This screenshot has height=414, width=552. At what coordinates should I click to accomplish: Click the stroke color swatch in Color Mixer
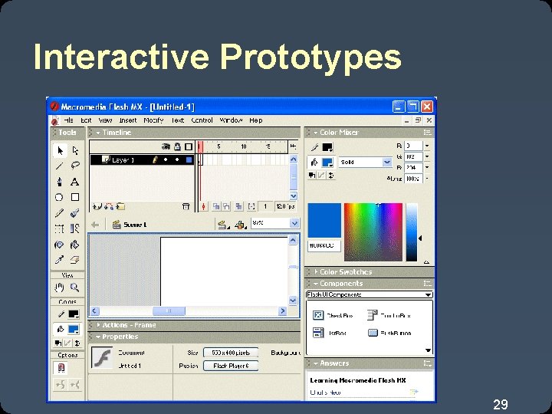[x=327, y=147]
